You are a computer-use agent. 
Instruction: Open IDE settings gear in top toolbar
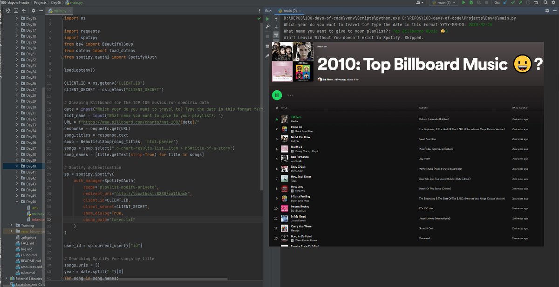point(553,3)
